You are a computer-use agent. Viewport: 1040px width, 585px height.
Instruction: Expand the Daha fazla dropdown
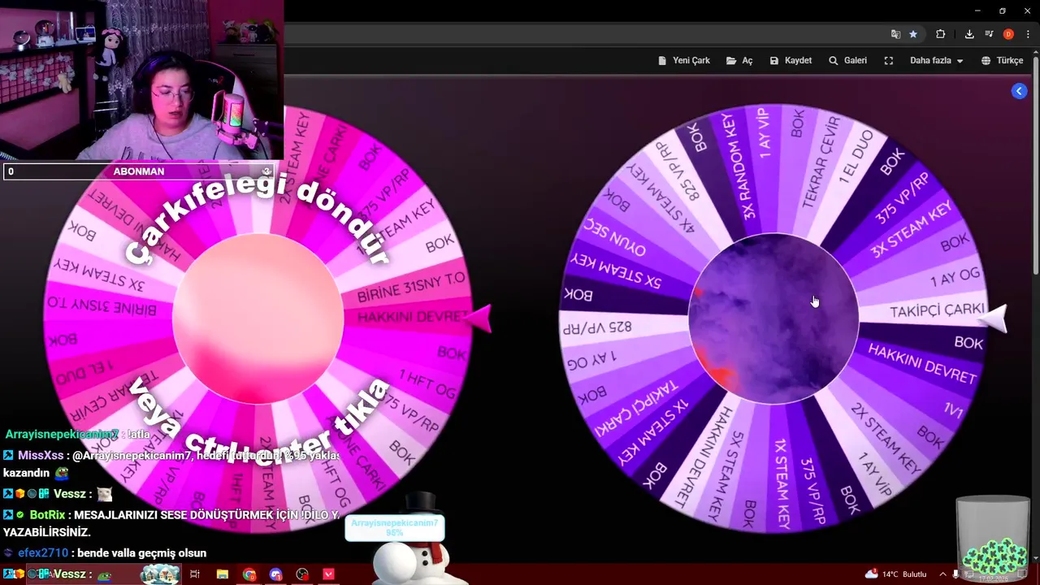(936, 61)
